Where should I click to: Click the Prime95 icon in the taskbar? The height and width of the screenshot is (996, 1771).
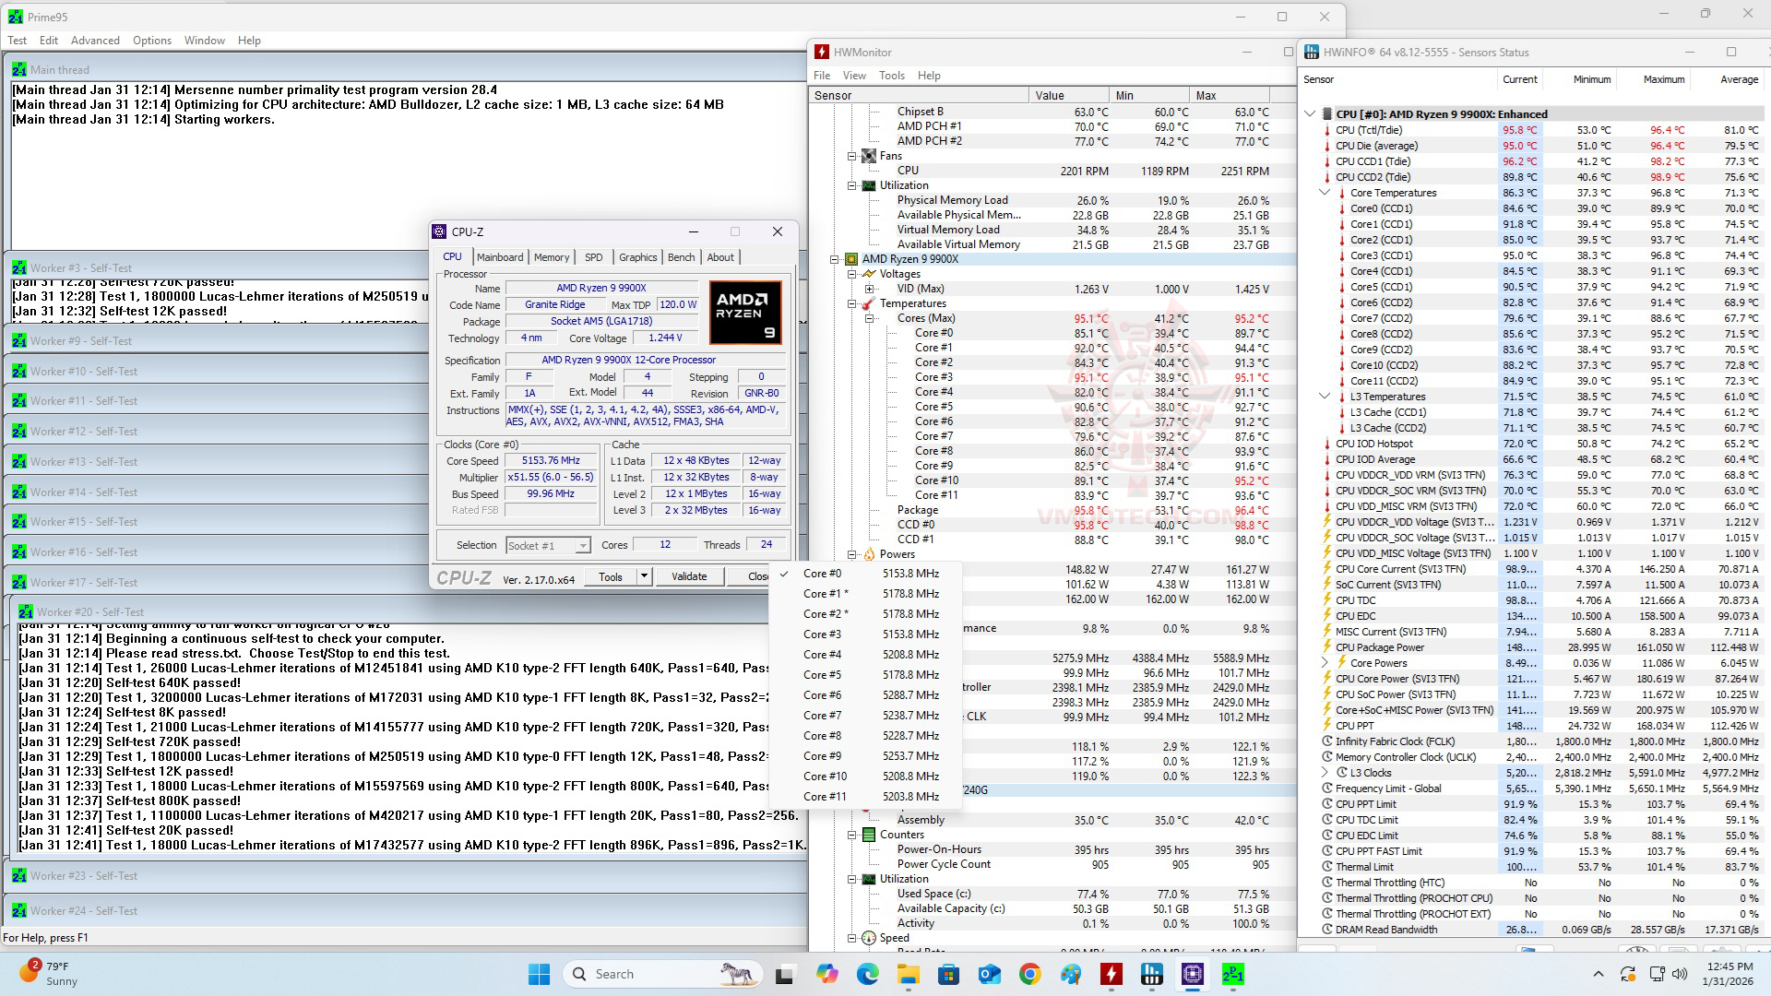point(1232,974)
